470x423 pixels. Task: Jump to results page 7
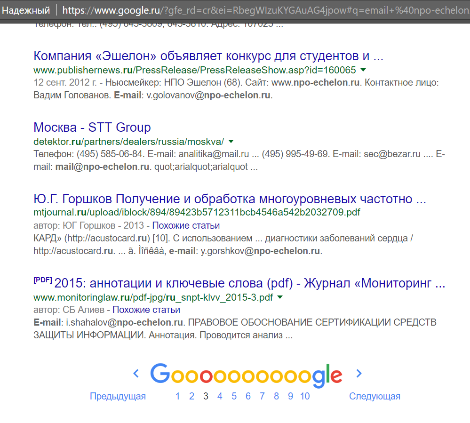[x=262, y=396]
